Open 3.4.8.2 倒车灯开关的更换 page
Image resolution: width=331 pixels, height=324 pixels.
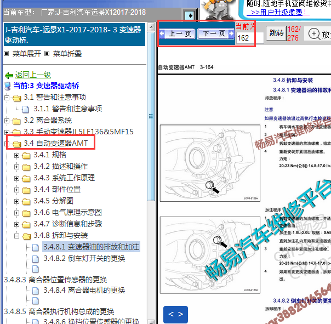tap(84, 259)
